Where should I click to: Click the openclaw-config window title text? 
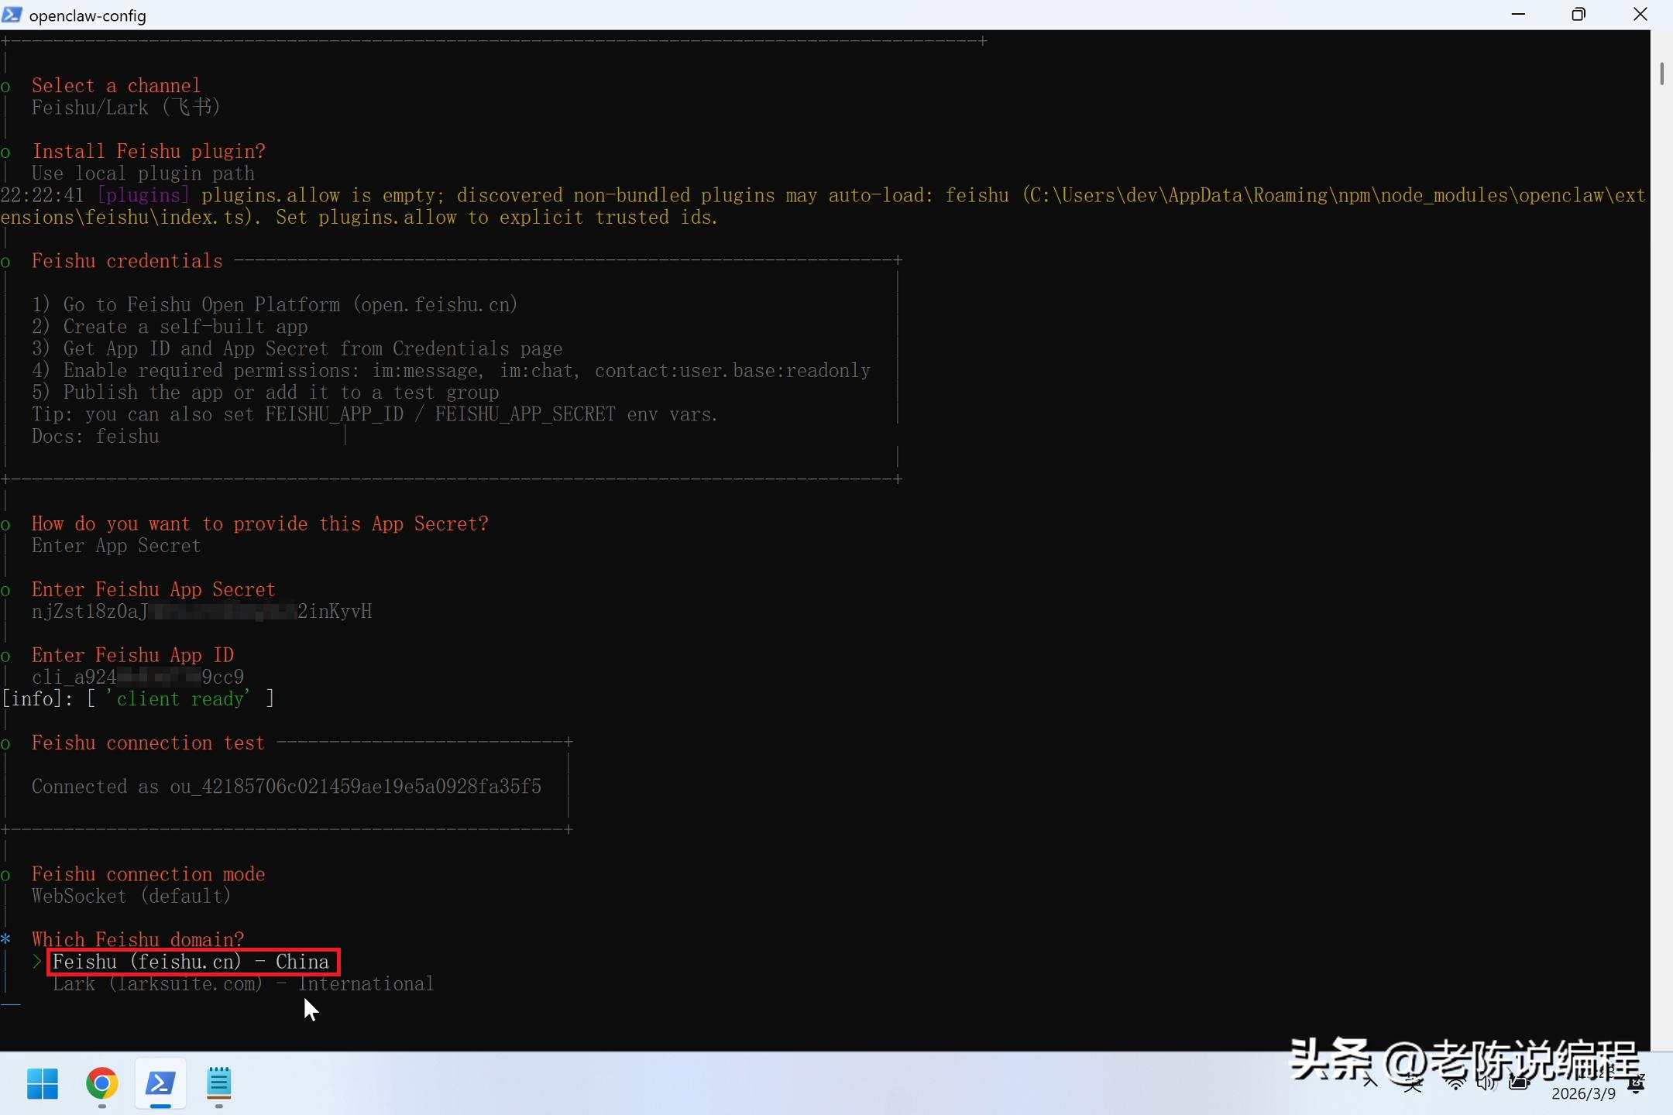(x=88, y=15)
